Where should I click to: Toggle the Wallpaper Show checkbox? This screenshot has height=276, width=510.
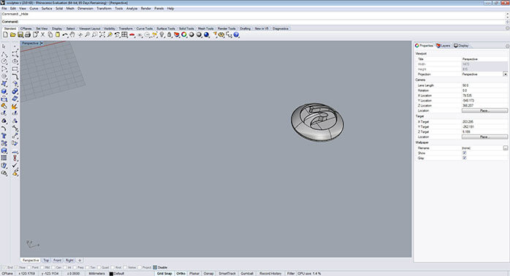465,153
